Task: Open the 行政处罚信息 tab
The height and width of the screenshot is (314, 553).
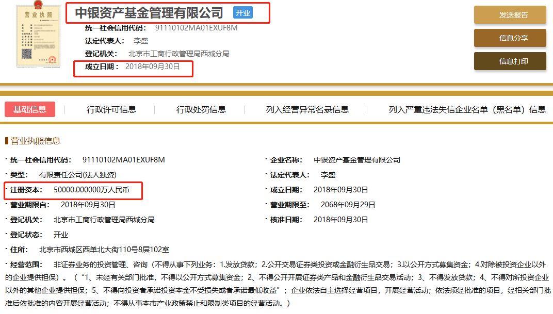Action: point(201,110)
